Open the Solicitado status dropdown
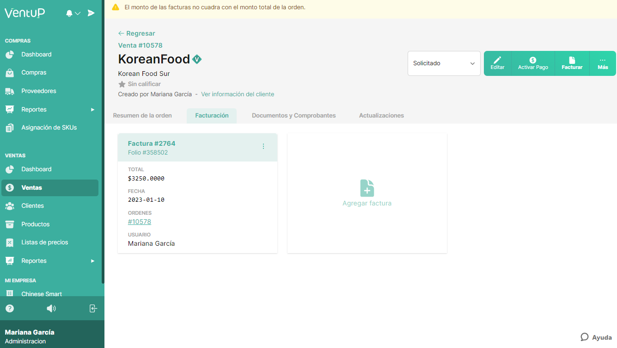 (444, 63)
